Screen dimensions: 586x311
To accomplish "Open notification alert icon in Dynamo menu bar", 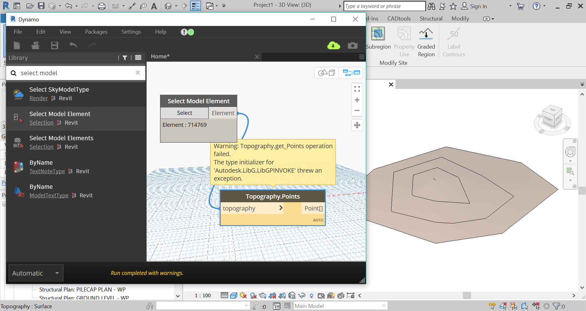I will coord(184,32).
